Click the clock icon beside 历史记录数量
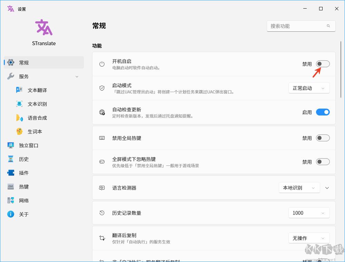345x262 pixels. [102, 213]
